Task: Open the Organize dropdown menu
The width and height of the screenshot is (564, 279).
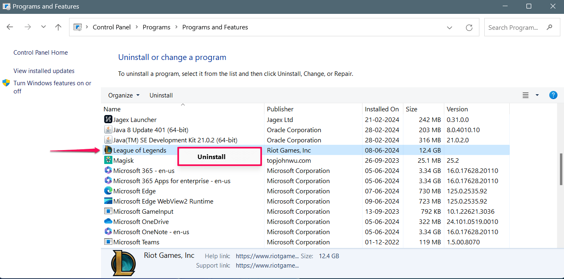Action: (124, 95)
